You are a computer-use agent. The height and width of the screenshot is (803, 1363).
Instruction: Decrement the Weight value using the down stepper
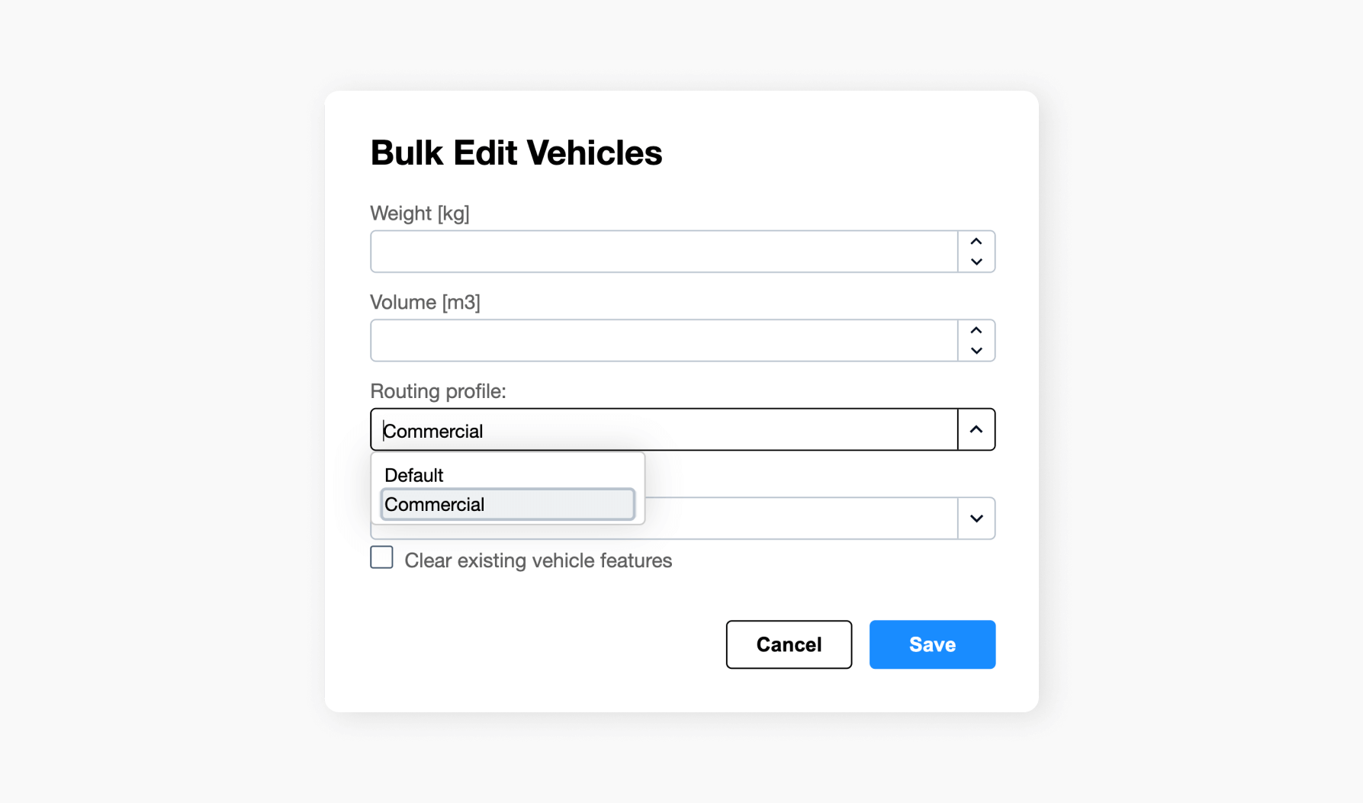point(976,262)
